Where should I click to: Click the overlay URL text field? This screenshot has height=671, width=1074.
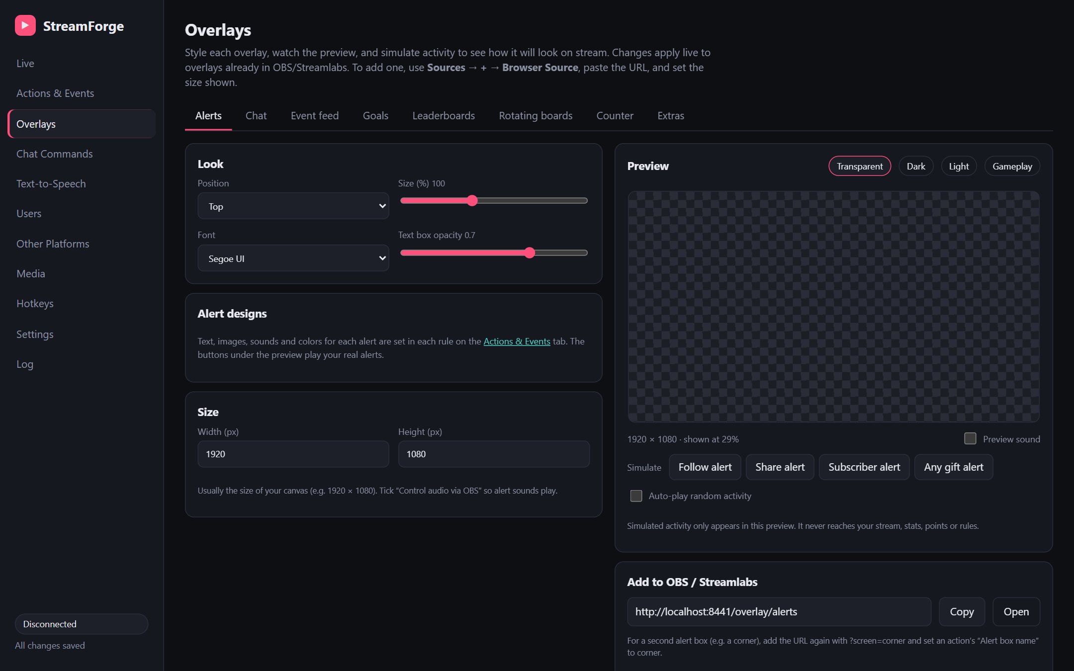(779, 611)
